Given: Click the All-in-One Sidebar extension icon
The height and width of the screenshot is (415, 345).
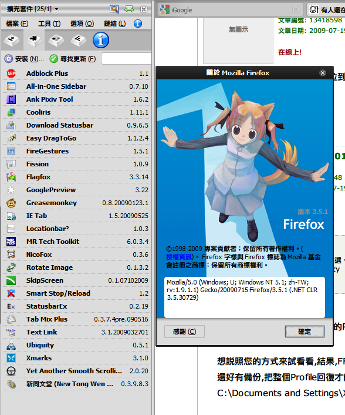Looking at the screenshot, I should [x=11, y=86].
